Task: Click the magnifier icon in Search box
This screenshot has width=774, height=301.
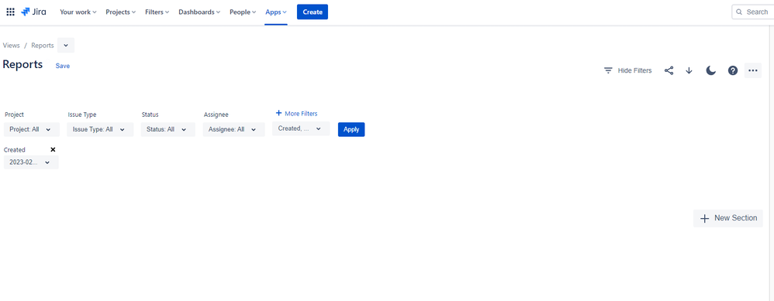Action: (739, 12)
